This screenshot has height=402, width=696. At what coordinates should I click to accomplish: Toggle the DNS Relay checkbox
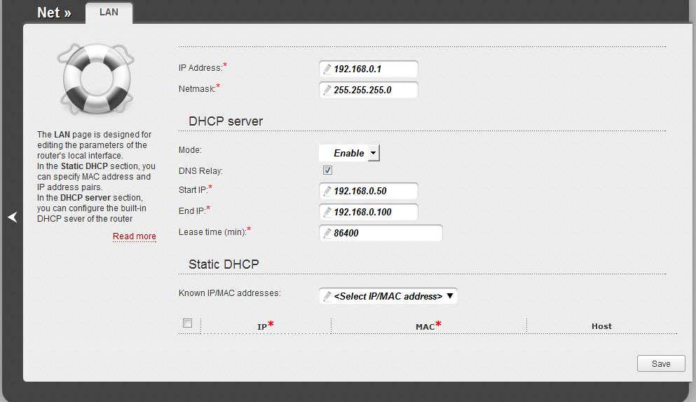click(327, 170)
